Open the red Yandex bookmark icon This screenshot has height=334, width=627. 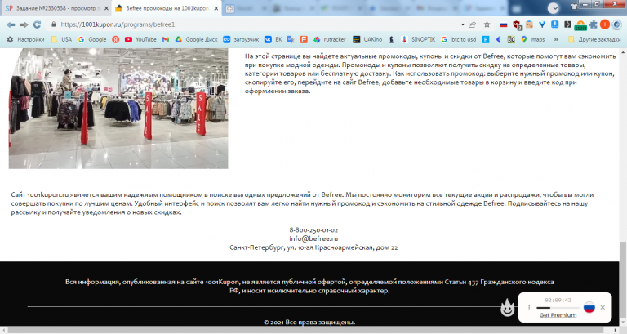[116, 39]
